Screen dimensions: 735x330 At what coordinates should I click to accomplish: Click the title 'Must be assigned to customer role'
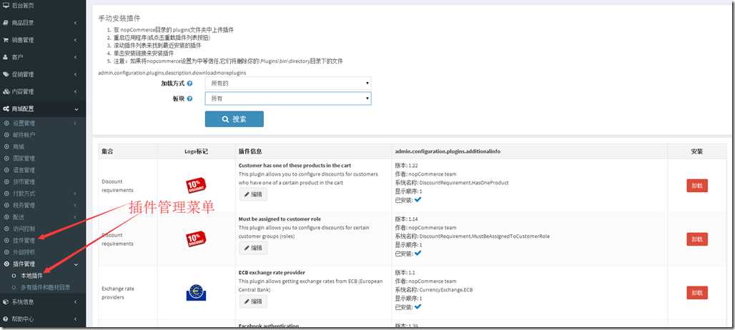point(280,219)
